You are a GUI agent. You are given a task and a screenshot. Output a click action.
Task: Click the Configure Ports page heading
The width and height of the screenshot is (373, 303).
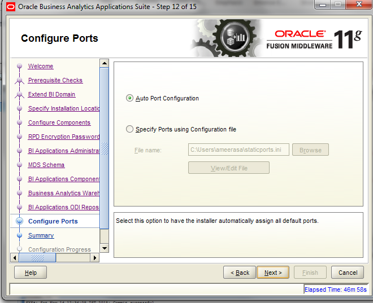pos(59,38)
